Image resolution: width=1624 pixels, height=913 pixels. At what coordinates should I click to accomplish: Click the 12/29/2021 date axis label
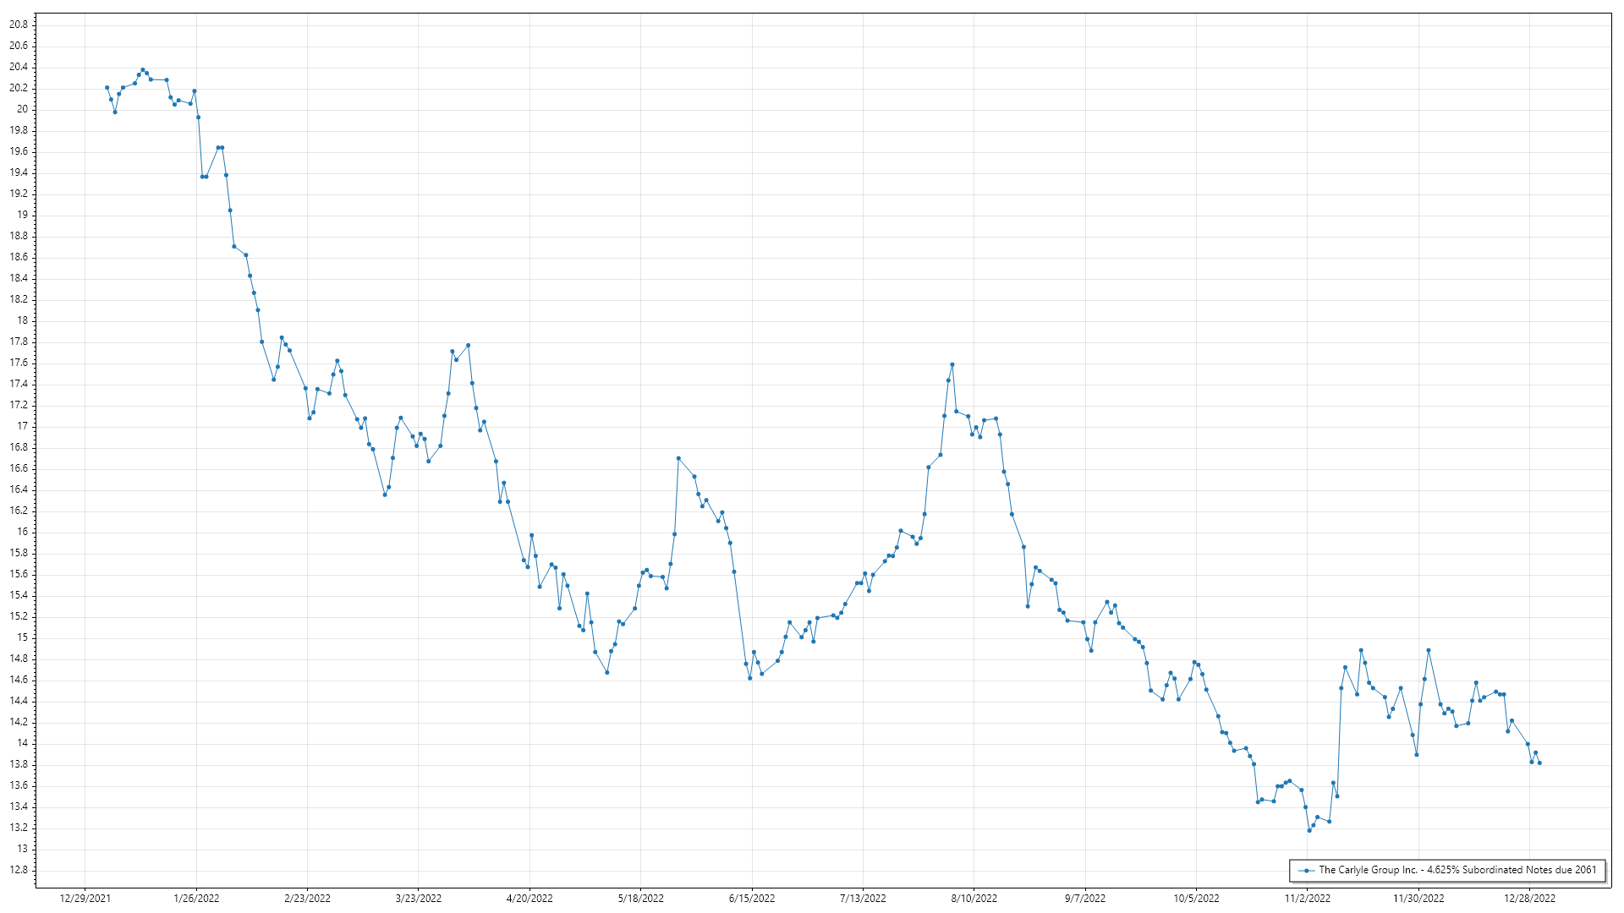coord(85,899)
